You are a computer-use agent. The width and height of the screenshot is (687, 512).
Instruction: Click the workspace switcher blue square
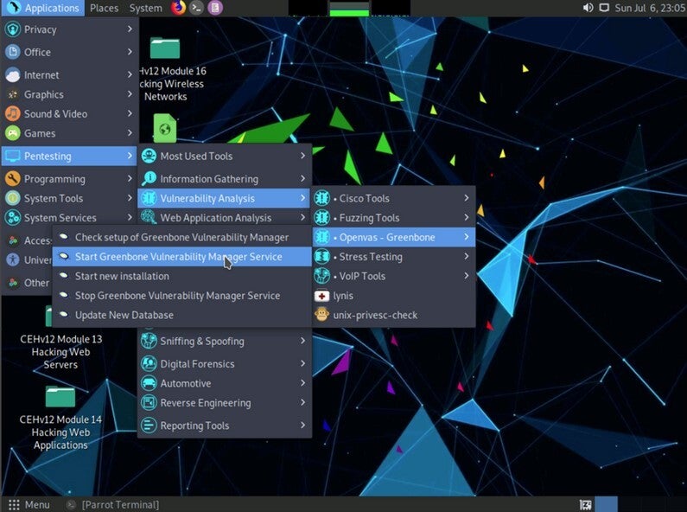(x=606, y=504)
